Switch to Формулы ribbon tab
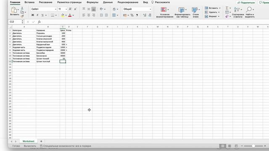Screen dimensions: 269x151 (92, 3)
